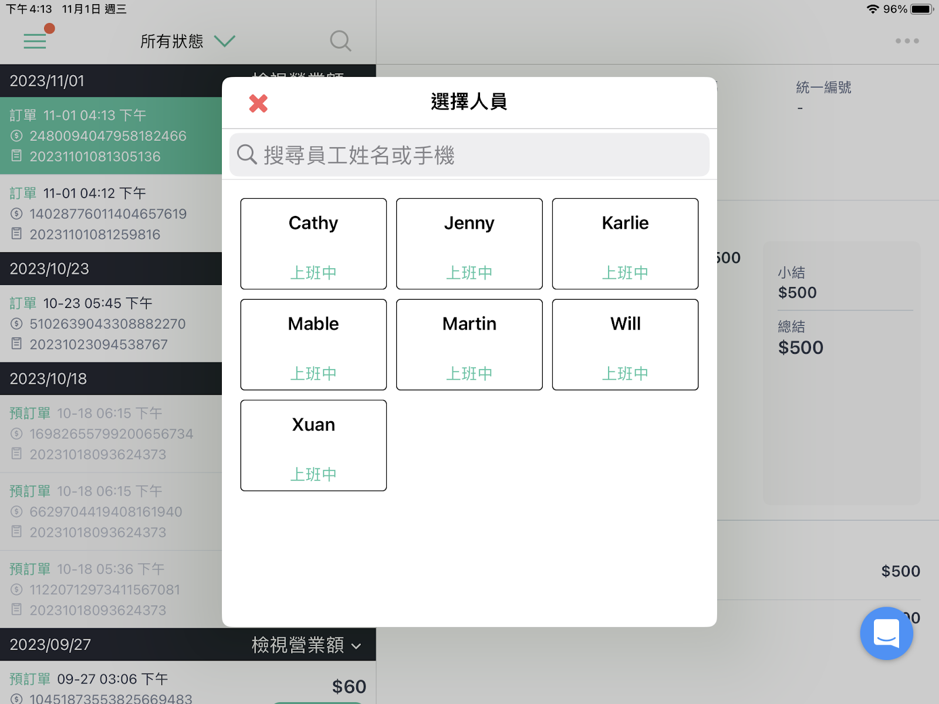Screen dimensions: 939x704
Task: Click the Wi-Fi status icon
Action: click(873, 9)
